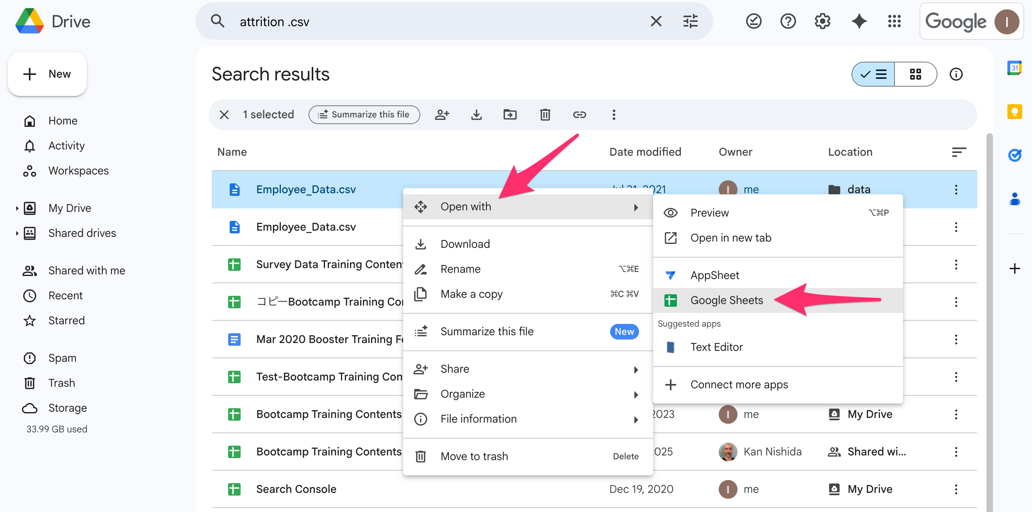Image resolution: width=1032 pixels, height=512 pixels.
Task: Switch to grid layout view
Action: 915,74
